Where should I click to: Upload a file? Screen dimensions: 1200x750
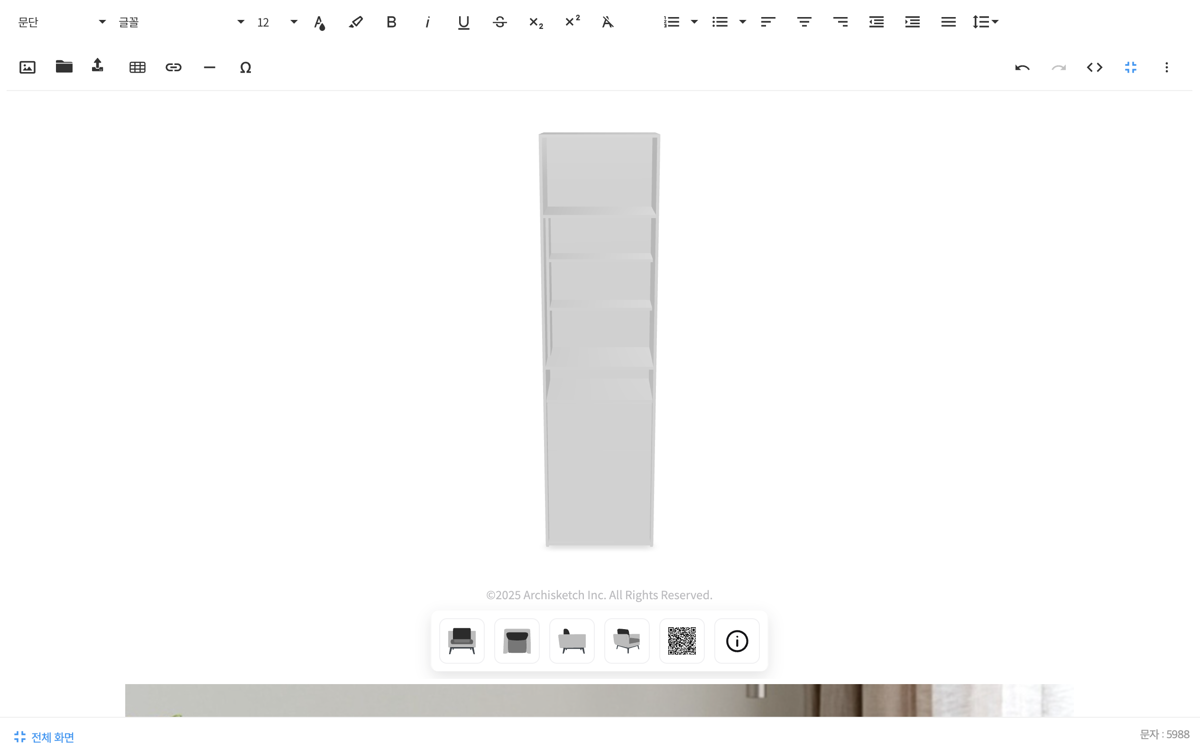tap(98, 65)
